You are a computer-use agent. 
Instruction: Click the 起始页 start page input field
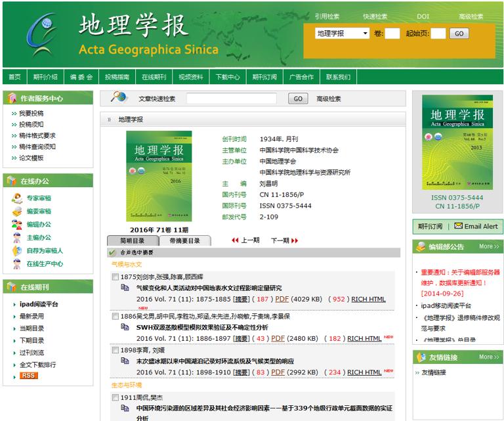click(438, 33)
